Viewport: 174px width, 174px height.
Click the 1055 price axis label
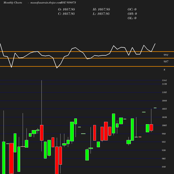pos(164,109)
